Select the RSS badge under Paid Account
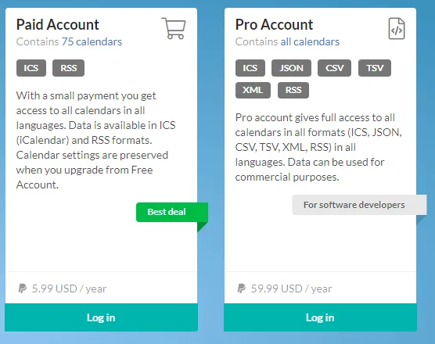 [69, 68]
